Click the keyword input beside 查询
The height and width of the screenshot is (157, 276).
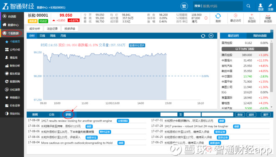pyautogui.click(x=217, y=115)
